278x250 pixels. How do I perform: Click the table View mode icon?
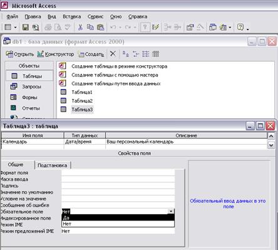click(x=8, y=27)
